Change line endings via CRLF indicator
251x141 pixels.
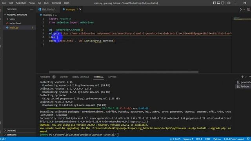point(207,139)
